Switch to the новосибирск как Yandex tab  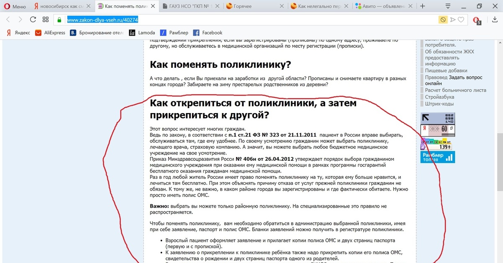[x=62, y=7]
